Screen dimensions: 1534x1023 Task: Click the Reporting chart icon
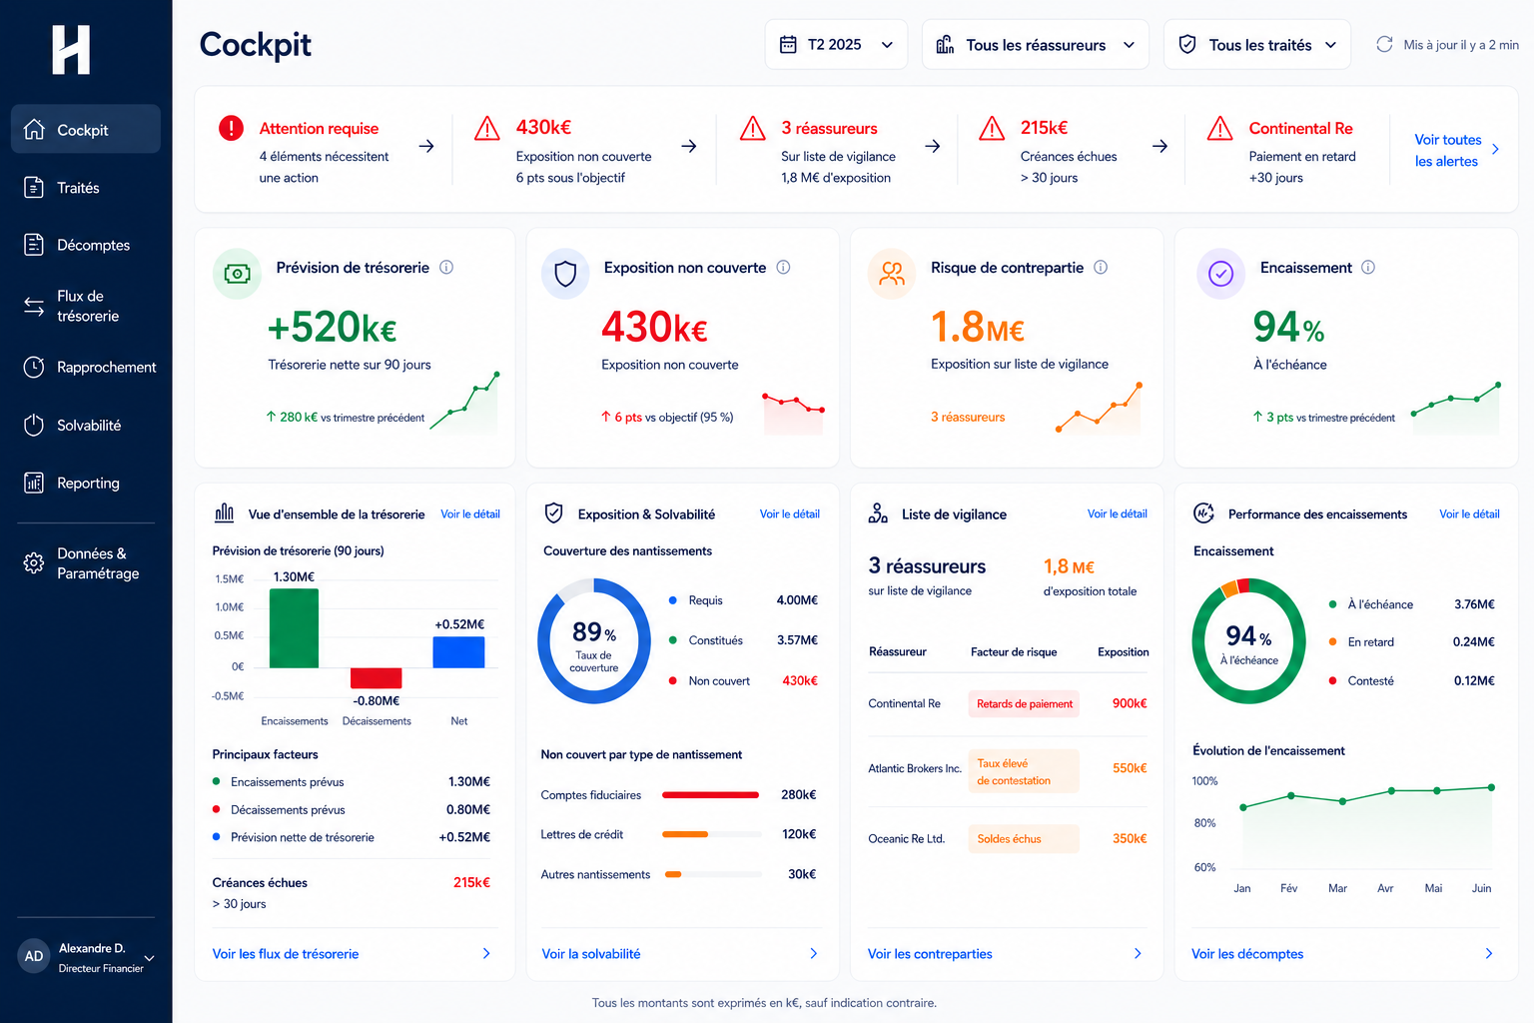coord(34,483)
